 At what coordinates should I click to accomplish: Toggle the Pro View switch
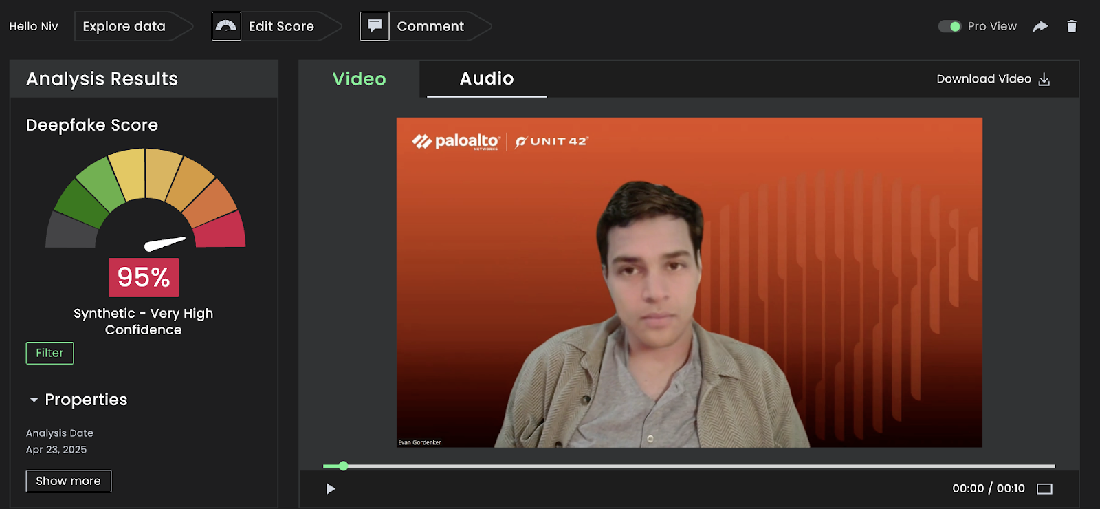point(949,26)
